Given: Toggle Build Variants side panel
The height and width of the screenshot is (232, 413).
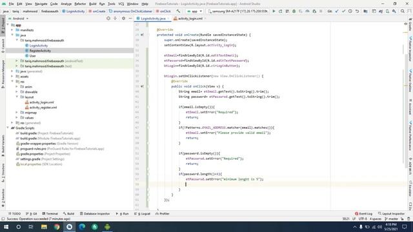Looking at the screenshot, I should [3, 146].
